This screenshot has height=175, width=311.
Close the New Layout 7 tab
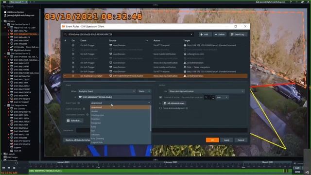point(26,2)
